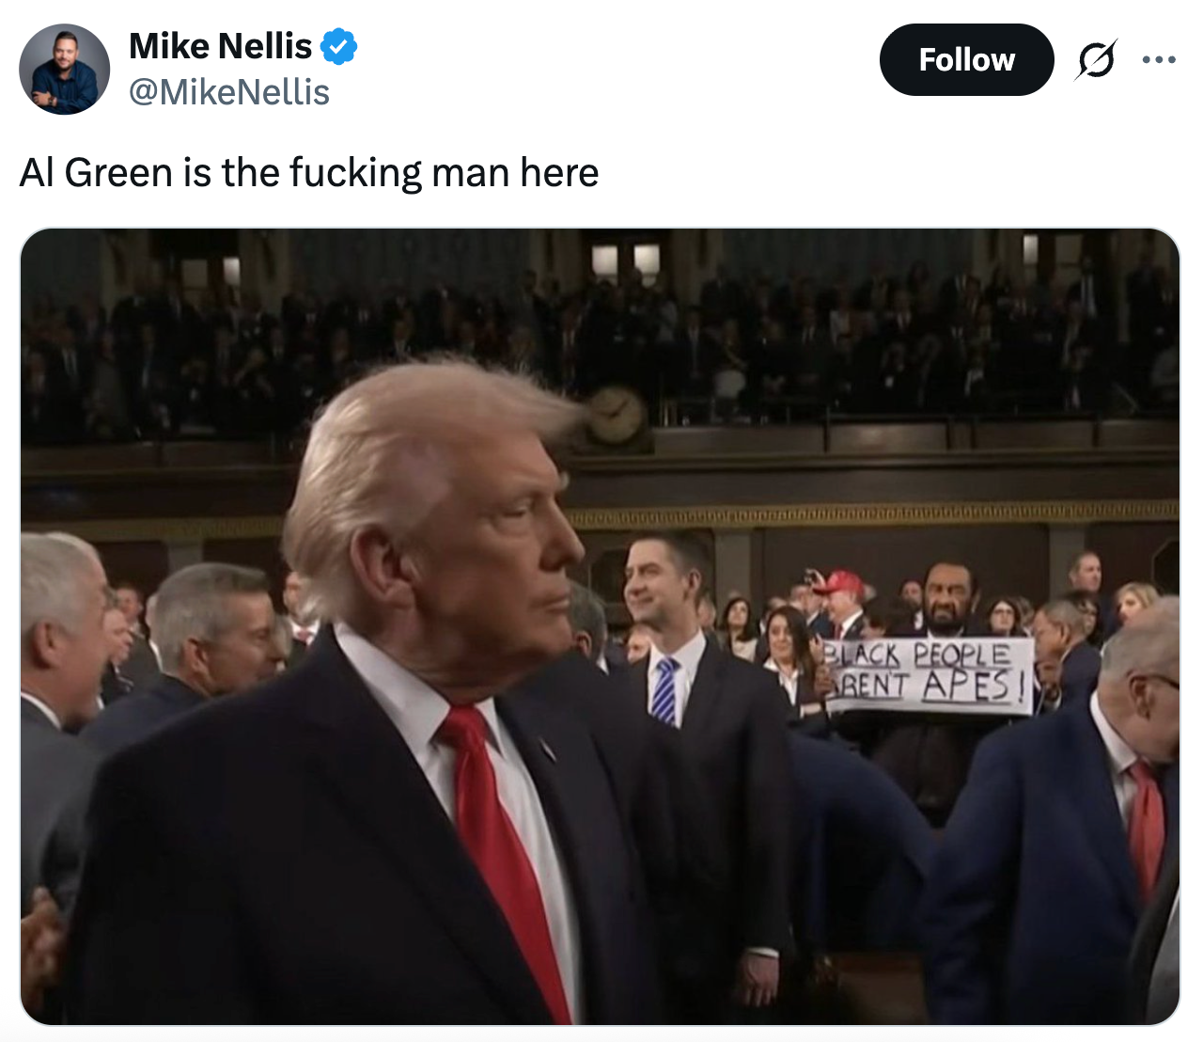Click the handwritten protest sign in photo

pyautogui.click(x=929, y=676)
